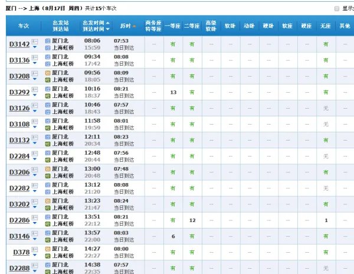Click the info card icon beside train D3292
This screenshot has width=354, height=274.
click(35, 89)
